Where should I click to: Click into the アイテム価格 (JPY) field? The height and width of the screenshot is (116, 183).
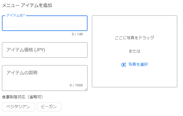click(x=45, y=50)
